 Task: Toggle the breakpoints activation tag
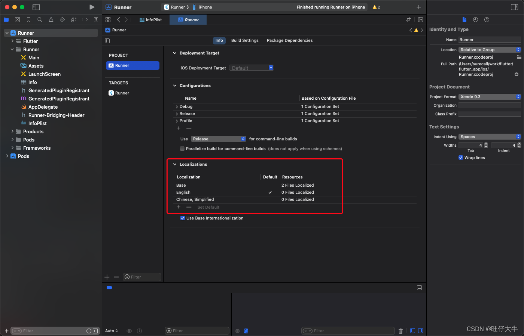109,287
